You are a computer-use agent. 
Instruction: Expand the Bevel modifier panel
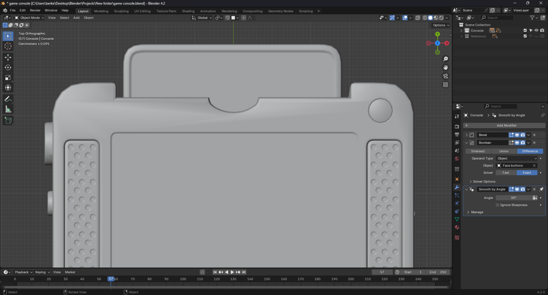click(467, 135)
